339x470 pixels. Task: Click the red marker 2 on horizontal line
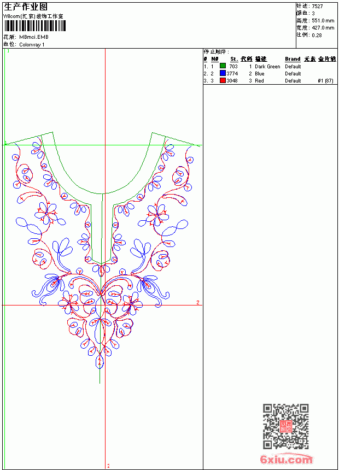pos(198,302)
